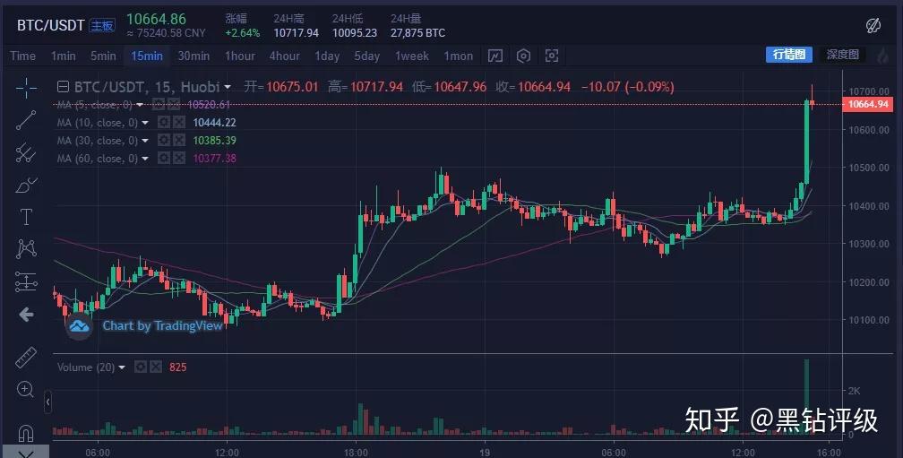Viewport: 903px width, 458px height.
Task: Remove the Volume indicator
Action: pyautogui.click(x=156, y=367)
